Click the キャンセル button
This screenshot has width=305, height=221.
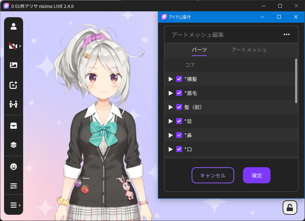pos(213,175)
